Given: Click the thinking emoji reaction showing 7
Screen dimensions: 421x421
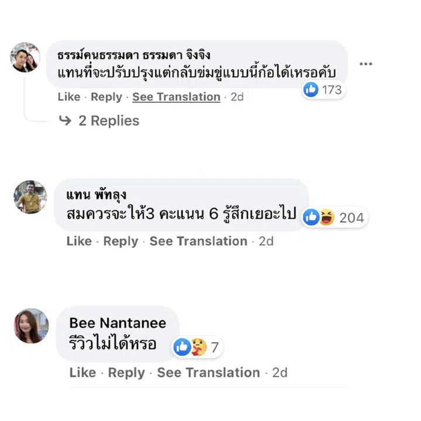Looking at the screenshot, I should click(198, 347).
